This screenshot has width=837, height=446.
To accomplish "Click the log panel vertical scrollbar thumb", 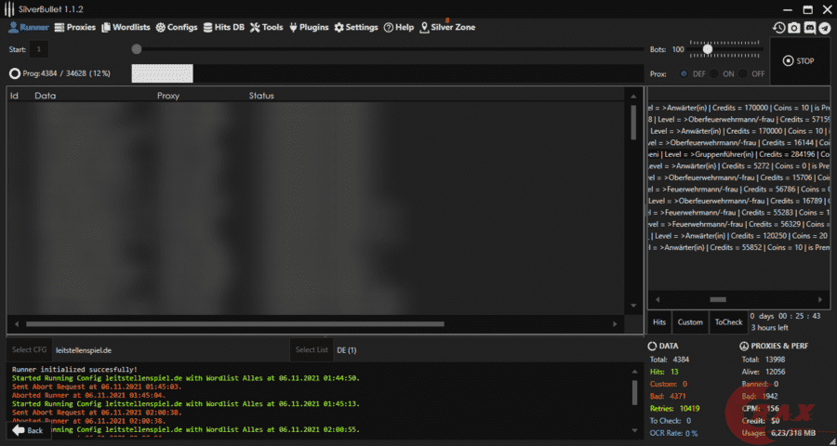I will tap(634, 393).
